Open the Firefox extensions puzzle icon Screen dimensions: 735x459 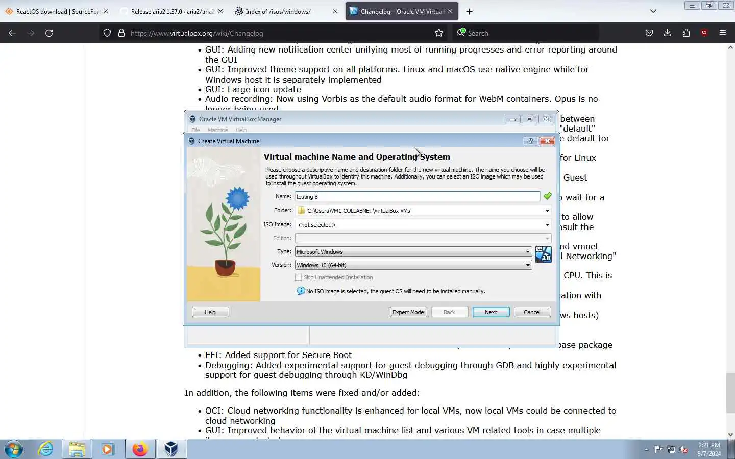coord(686,33)
